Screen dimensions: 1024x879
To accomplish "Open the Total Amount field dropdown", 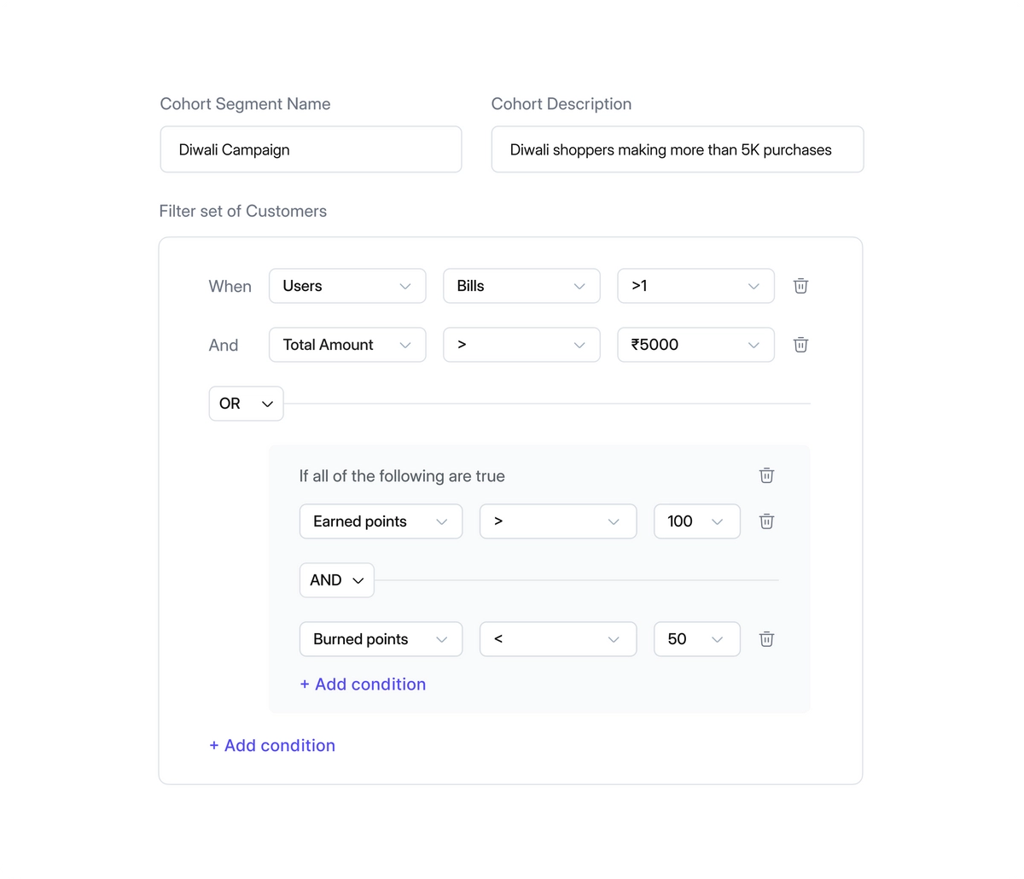I will click(347, 345).
